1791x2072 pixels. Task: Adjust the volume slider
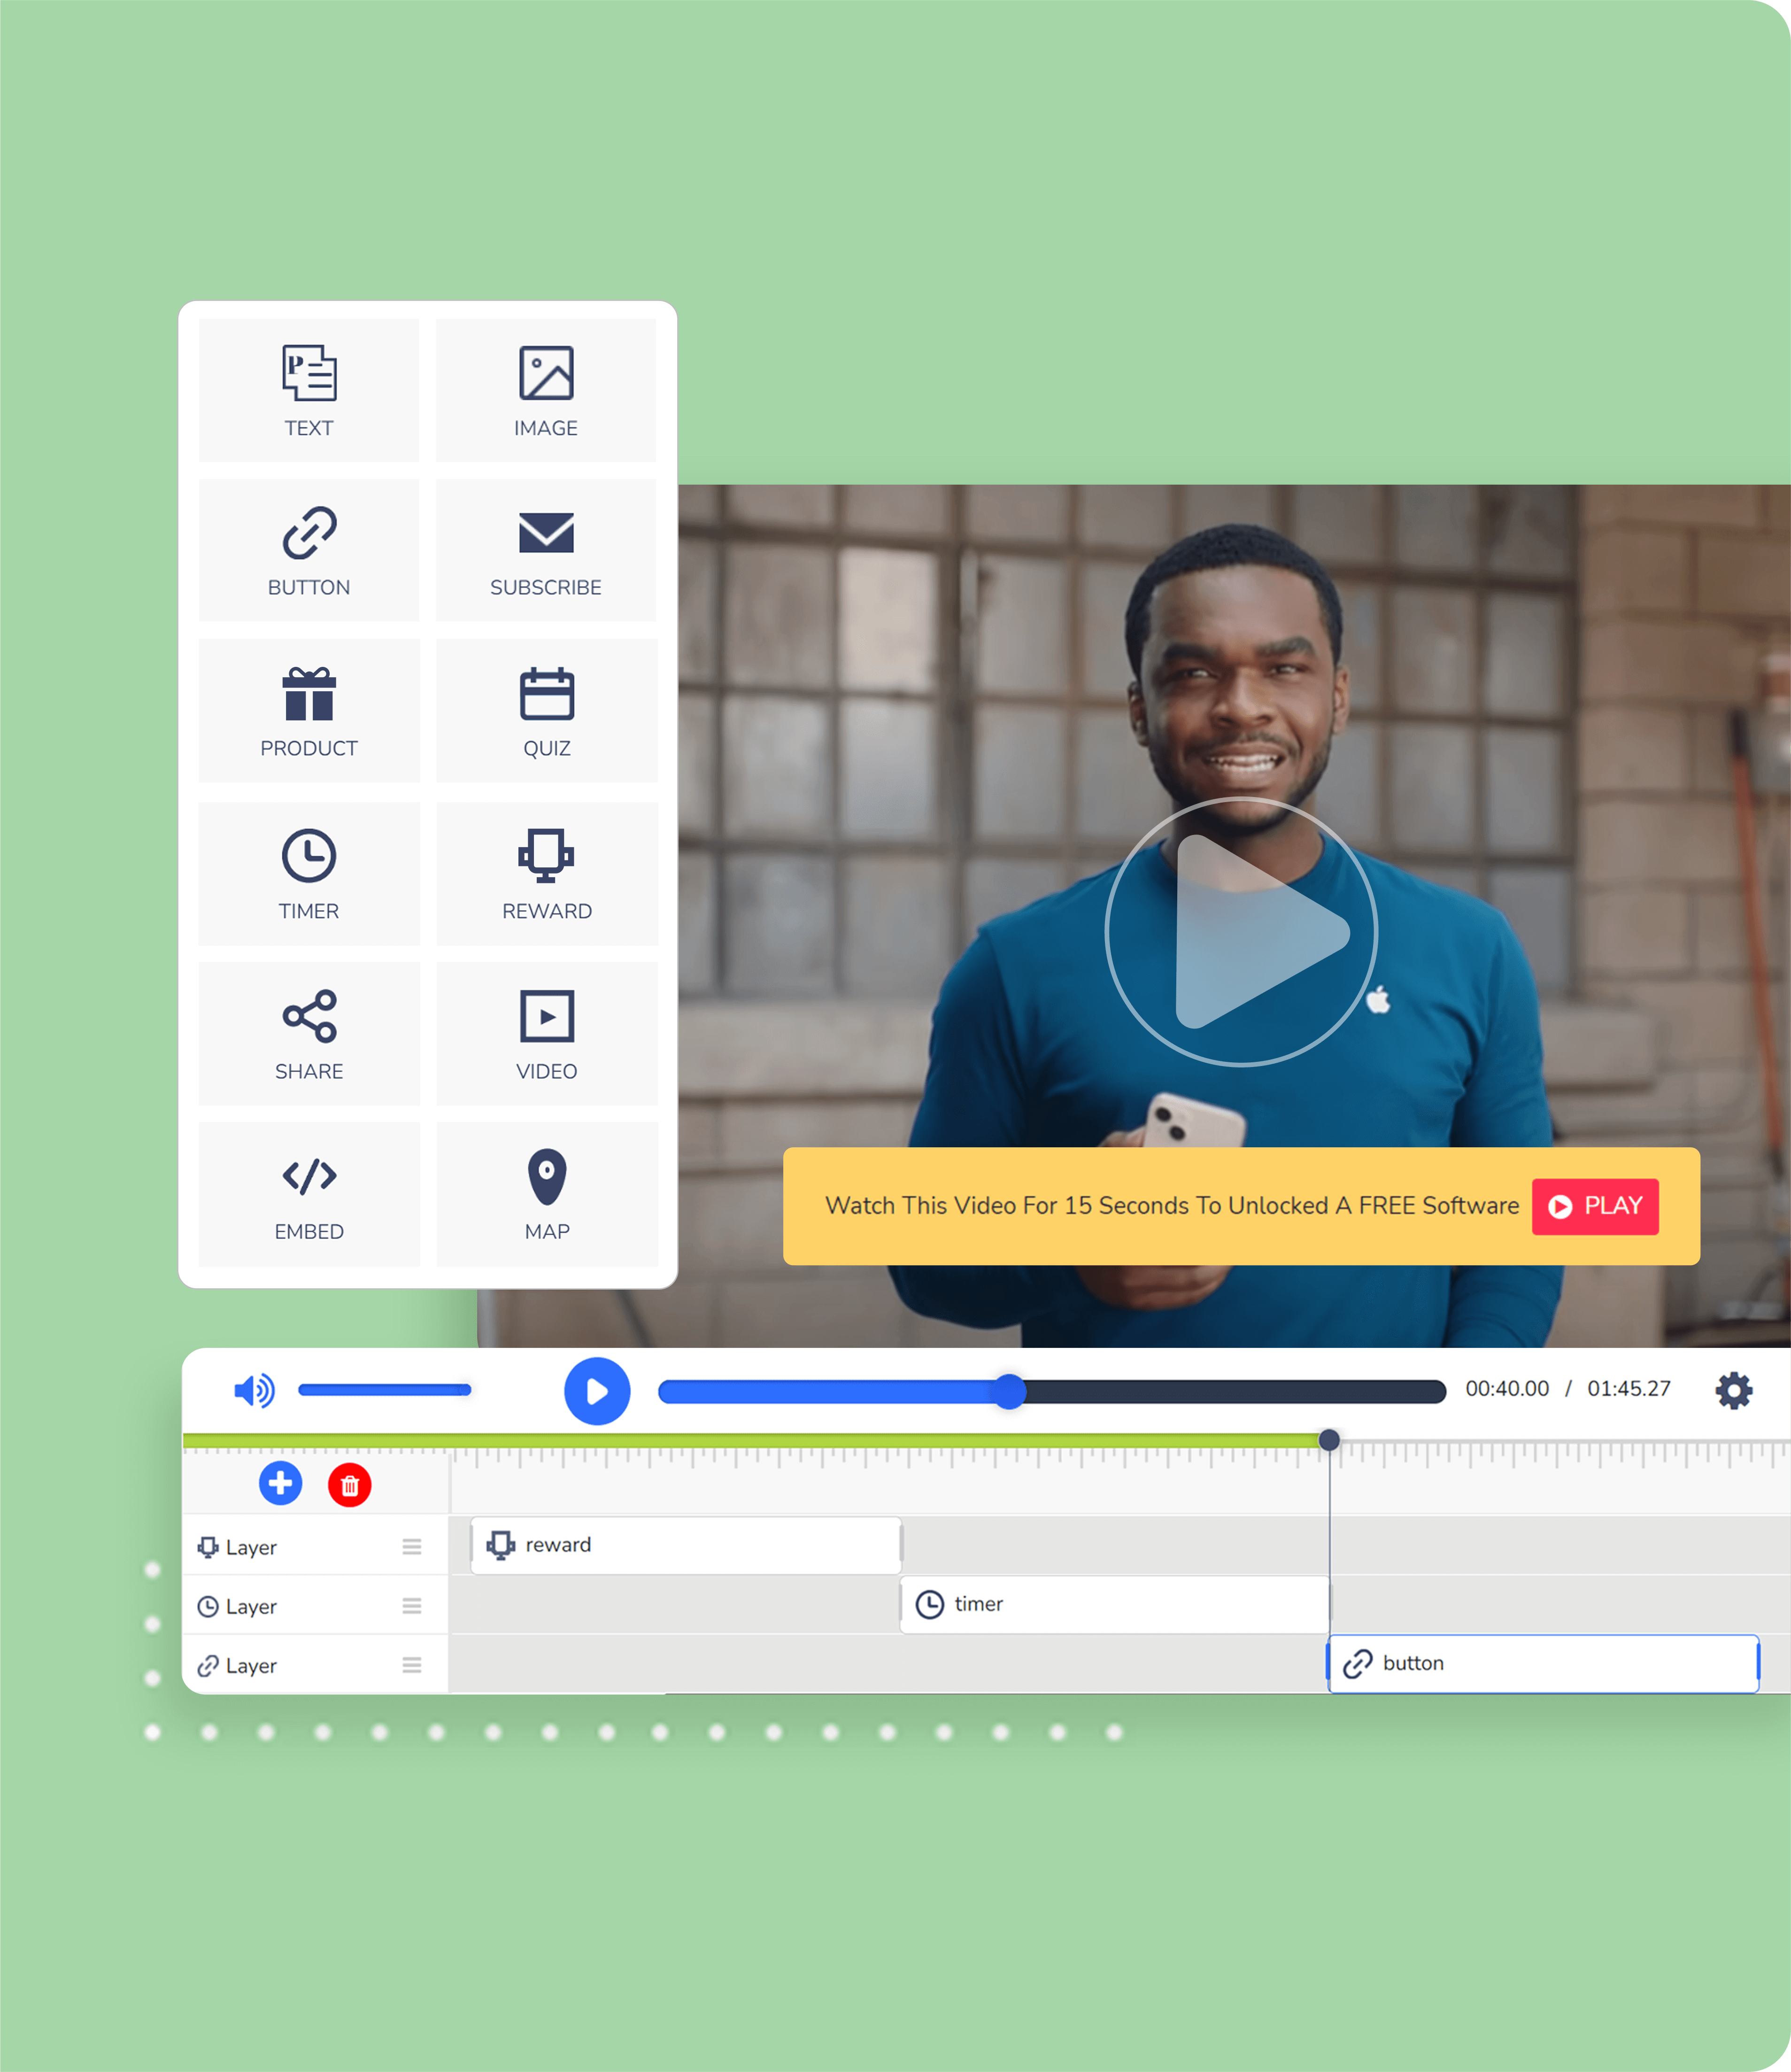(x=385, y=1390)
